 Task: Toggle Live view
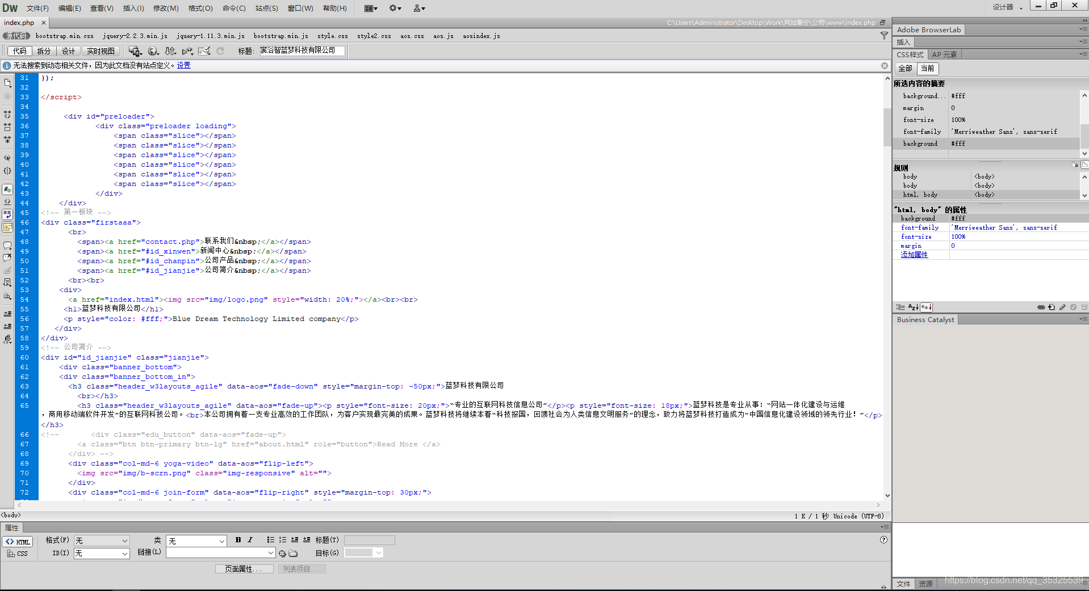point(100,51)
